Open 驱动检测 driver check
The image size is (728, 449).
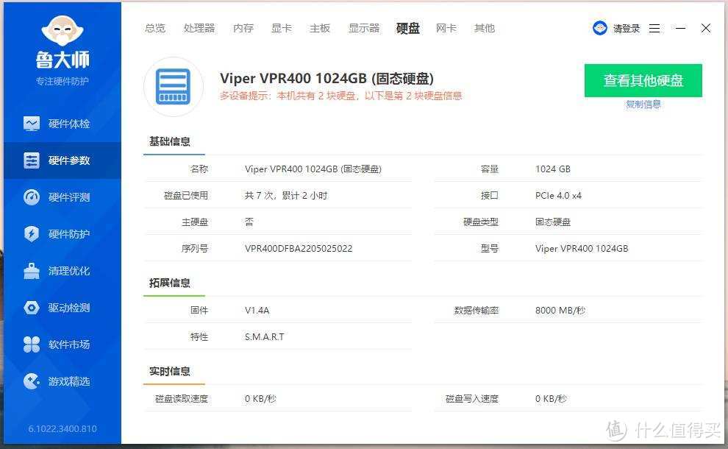coord(63,307)
